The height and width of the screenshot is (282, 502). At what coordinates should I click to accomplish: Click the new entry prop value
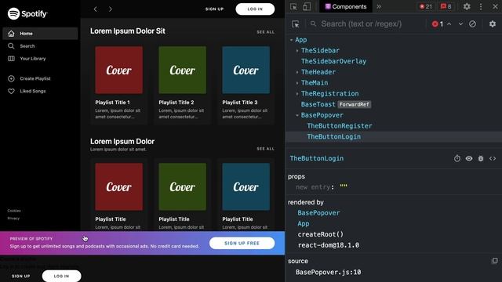344,186
